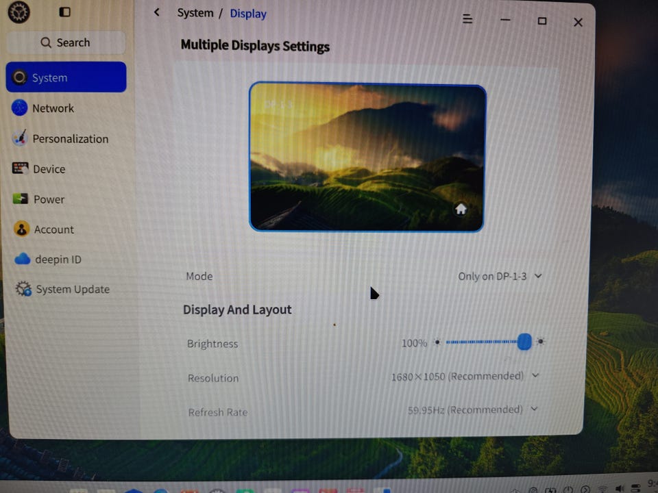Click the power tray icon in taskbar
Viewport: 658px width, 493px height.
pyautogui.click(x=568, y=489)
